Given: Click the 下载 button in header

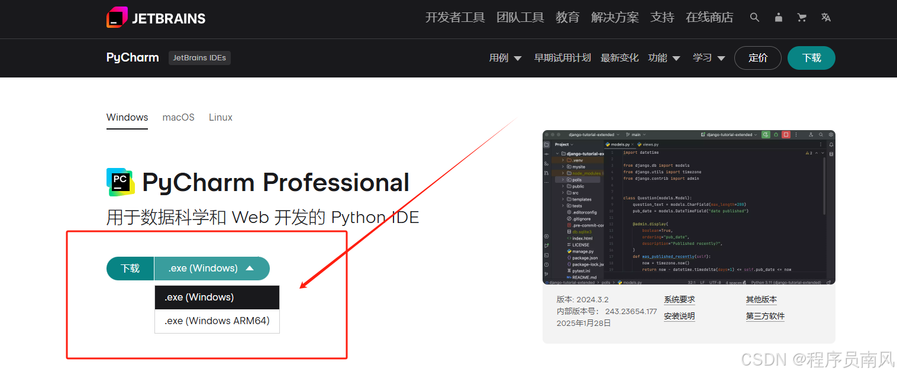Looking at the screenshot, I should [x=811, y=58].
